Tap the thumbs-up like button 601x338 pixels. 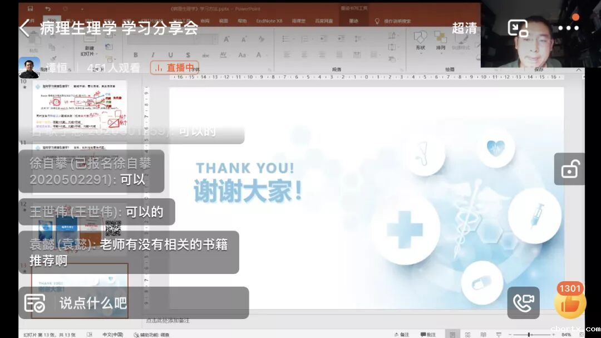[x=570, y=303]
